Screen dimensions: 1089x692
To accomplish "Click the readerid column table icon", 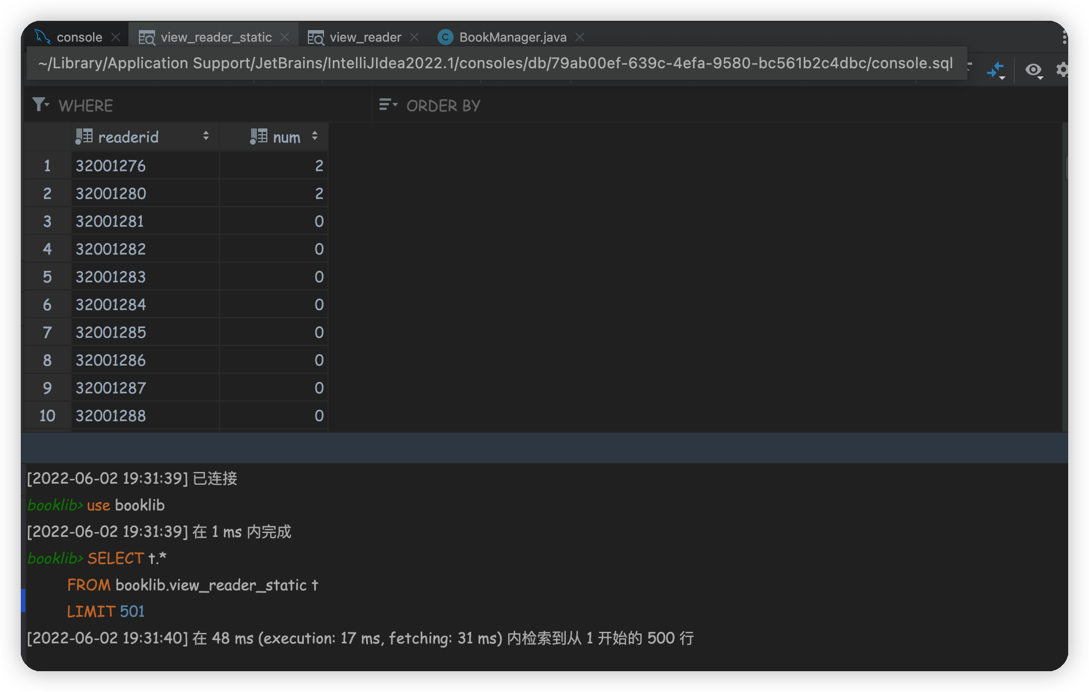I will pos(84,137).
